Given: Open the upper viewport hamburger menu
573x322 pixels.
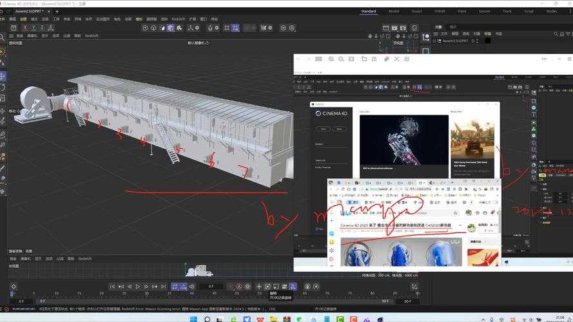Looking at the screenshot, I should pos(11,36).
